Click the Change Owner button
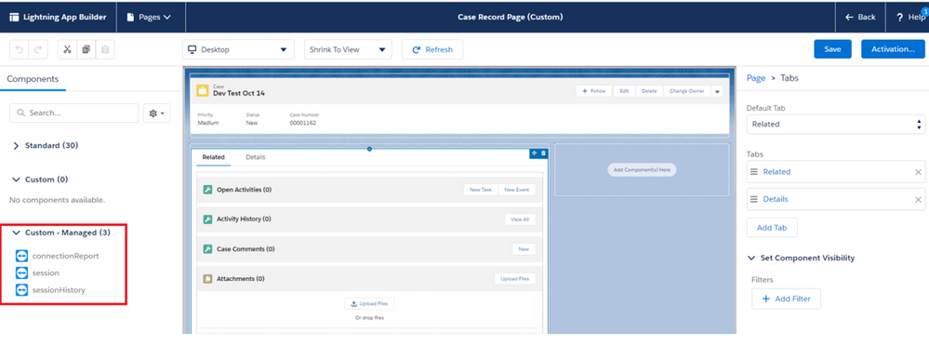Screen dimensions: 929x359 coord(686,91)
